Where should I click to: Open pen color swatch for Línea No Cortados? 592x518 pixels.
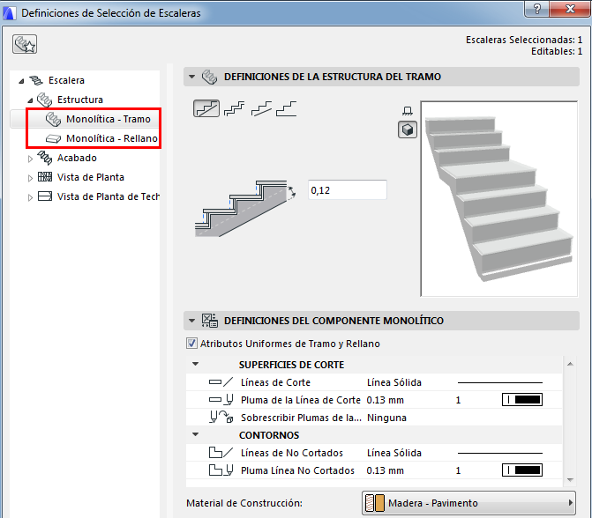coord(522,470)
